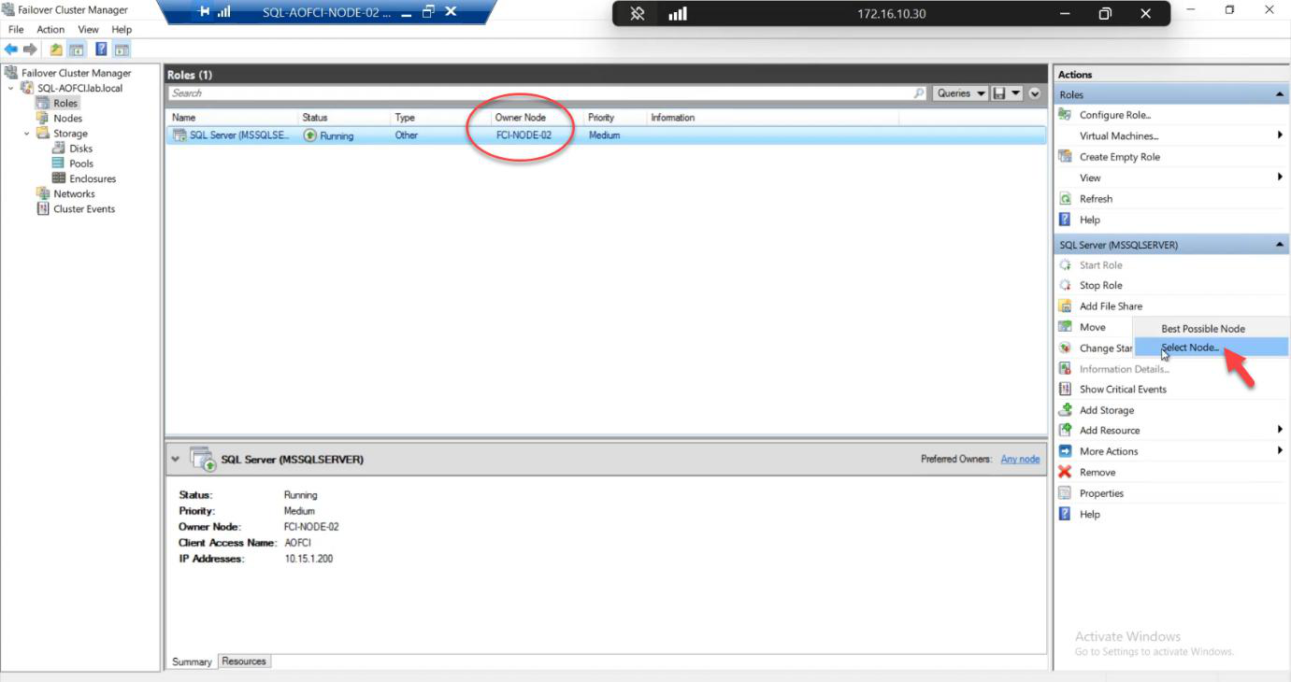
Task: Open Cluster Events in the tree
Action: (84, 209)
